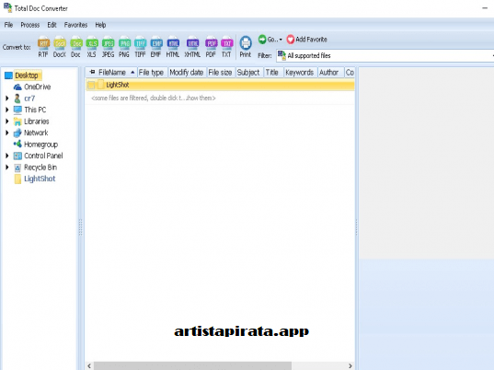The height and width of the screenshot is (370, 494).
Task: Click the Title column header
Action: (272, 73)
